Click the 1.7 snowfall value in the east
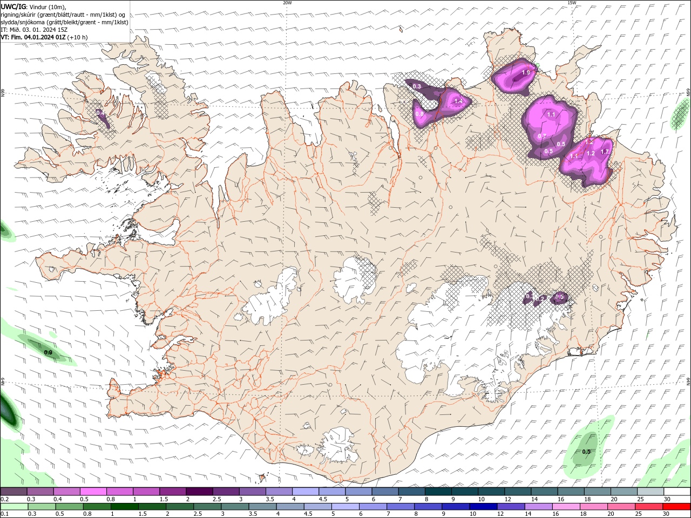The height and width of the screenshot is (518, 691). click(x=605, y=152)
